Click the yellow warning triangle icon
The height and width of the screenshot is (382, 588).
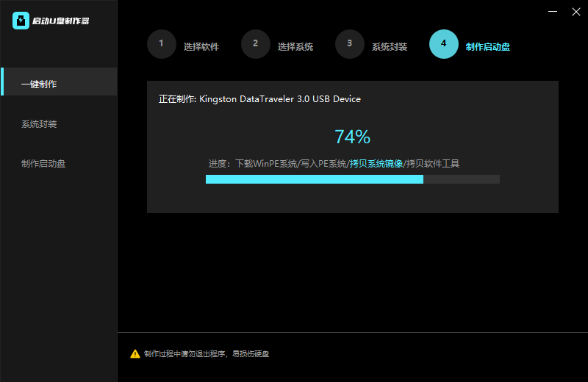click(135, 354)
